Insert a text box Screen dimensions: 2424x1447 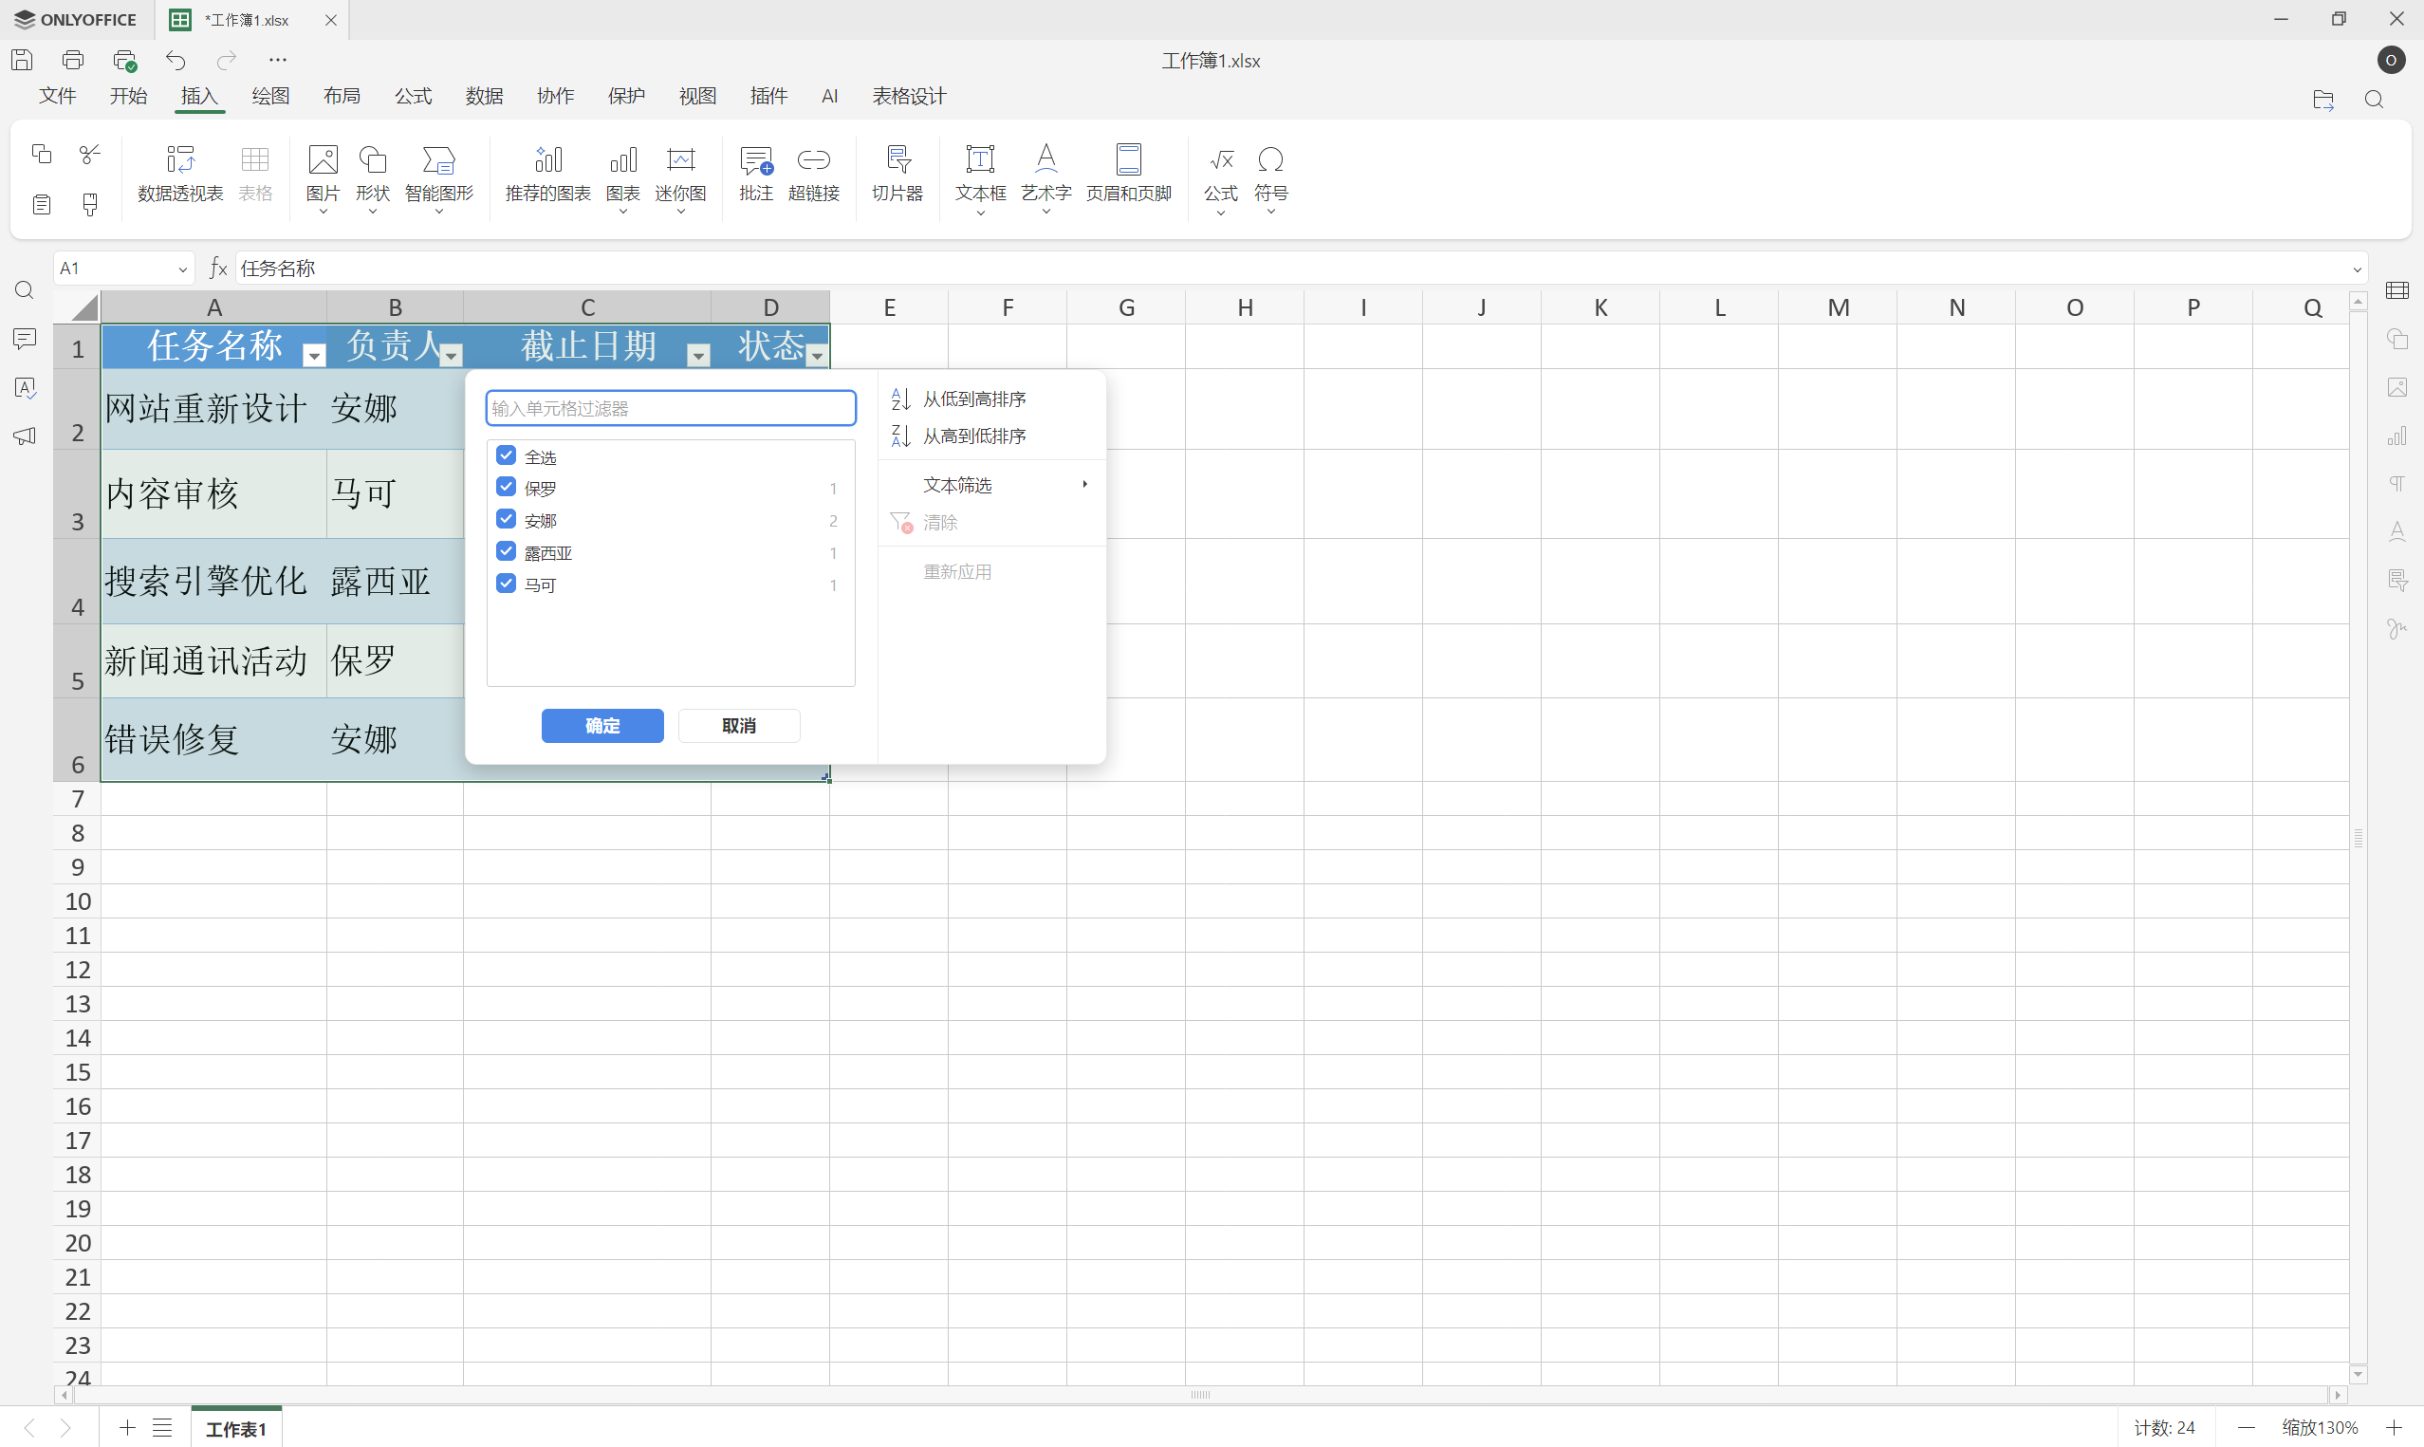[x=978, y=176]
